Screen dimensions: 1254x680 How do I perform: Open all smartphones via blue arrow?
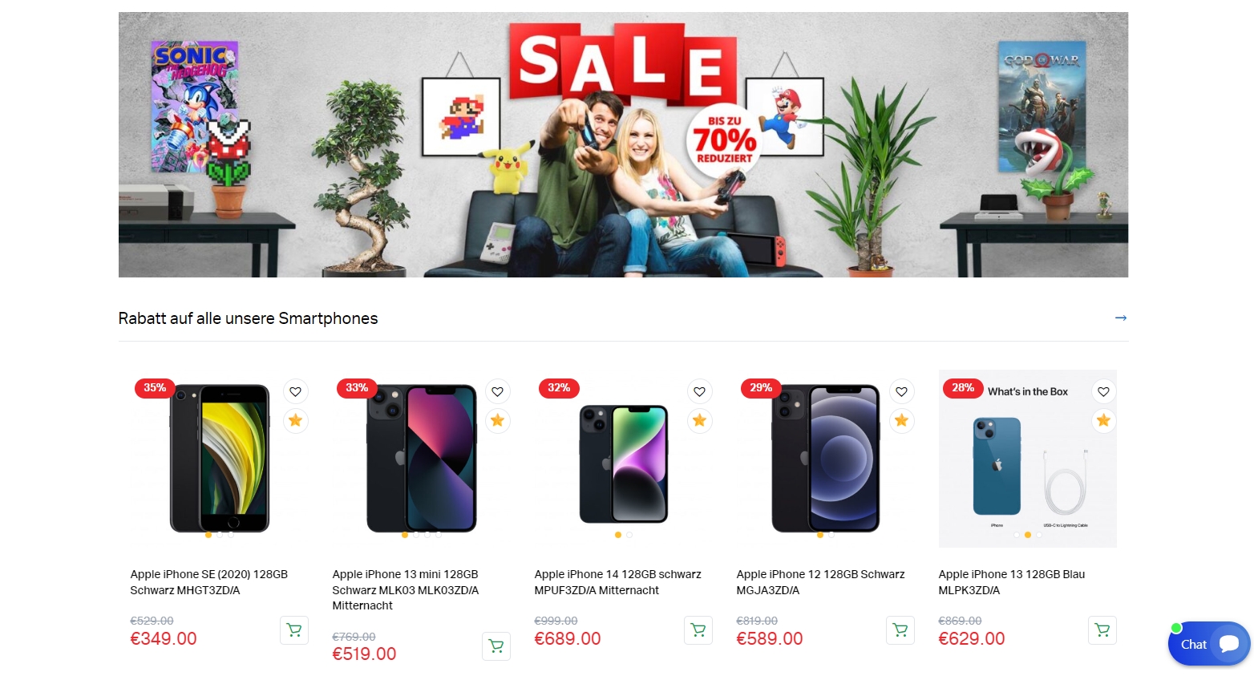1121,318
